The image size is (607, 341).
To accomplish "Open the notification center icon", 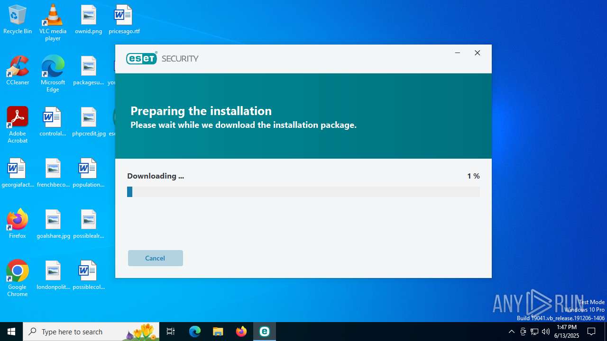I will coord(591,332).
